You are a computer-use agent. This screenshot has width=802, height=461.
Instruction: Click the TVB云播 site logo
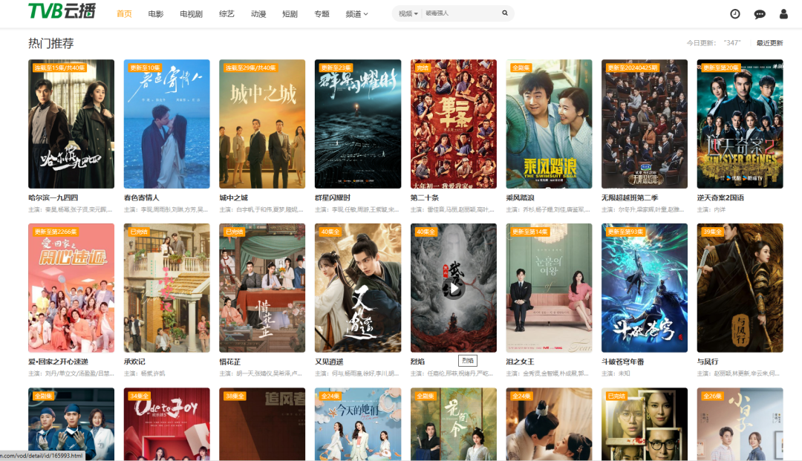pyautogui.click(x=62, y=10)
